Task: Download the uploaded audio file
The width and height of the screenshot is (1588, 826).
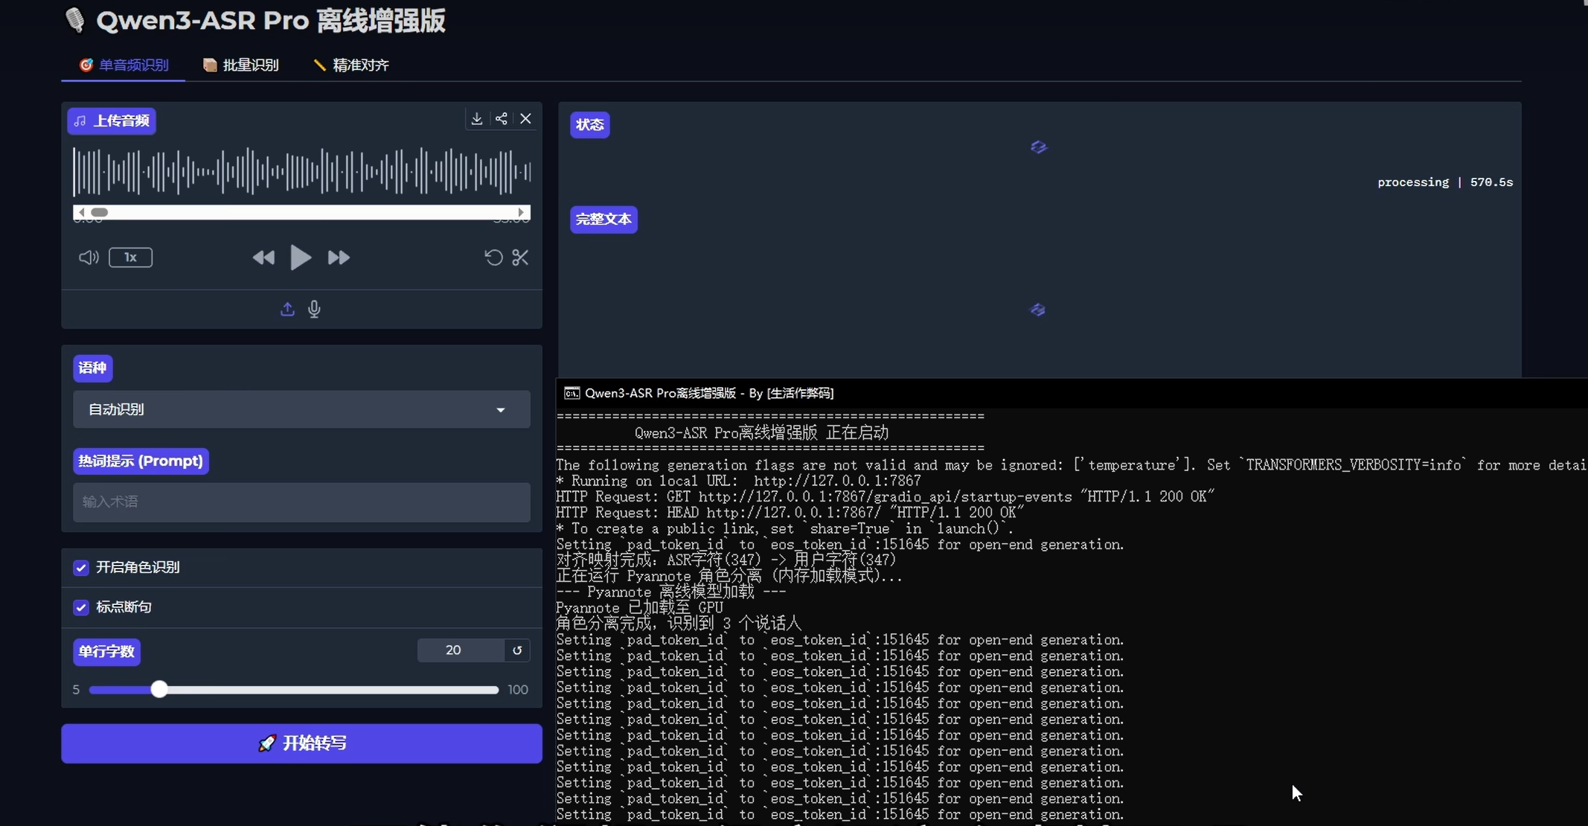Action: (x=477, y=119)
